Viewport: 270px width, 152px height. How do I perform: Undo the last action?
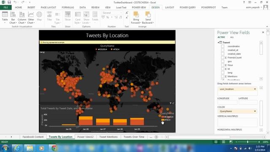coord(15,2)
